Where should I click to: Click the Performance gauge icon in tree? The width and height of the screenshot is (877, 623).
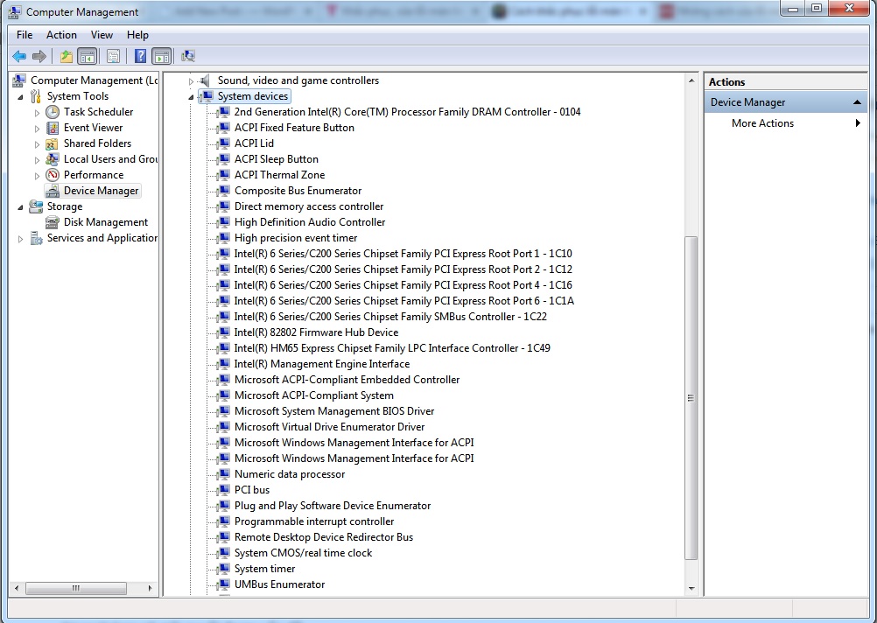click(53, 175)
